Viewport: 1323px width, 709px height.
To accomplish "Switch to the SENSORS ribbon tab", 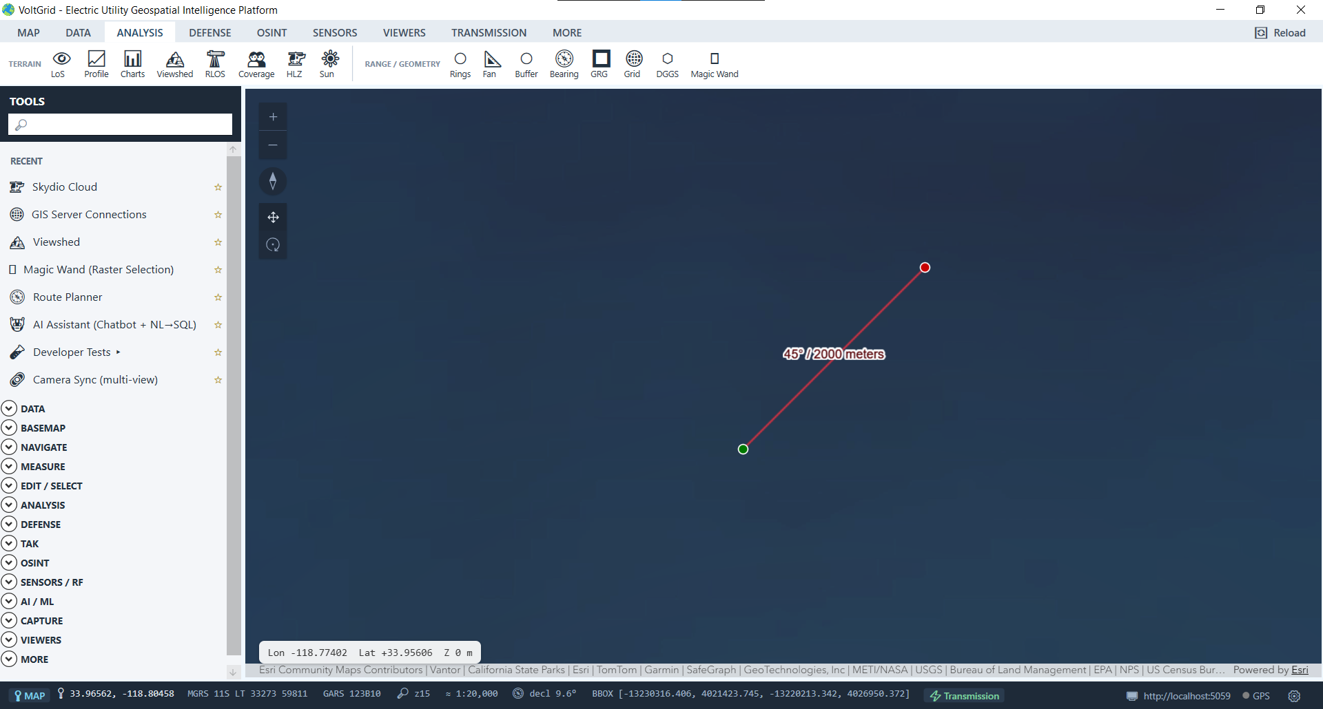I will coord(335,32).
